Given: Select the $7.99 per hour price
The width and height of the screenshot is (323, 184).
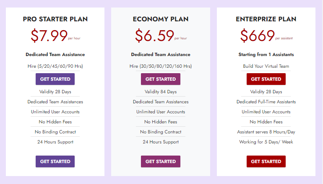Looking at the screenshot, I should point(49,36).
